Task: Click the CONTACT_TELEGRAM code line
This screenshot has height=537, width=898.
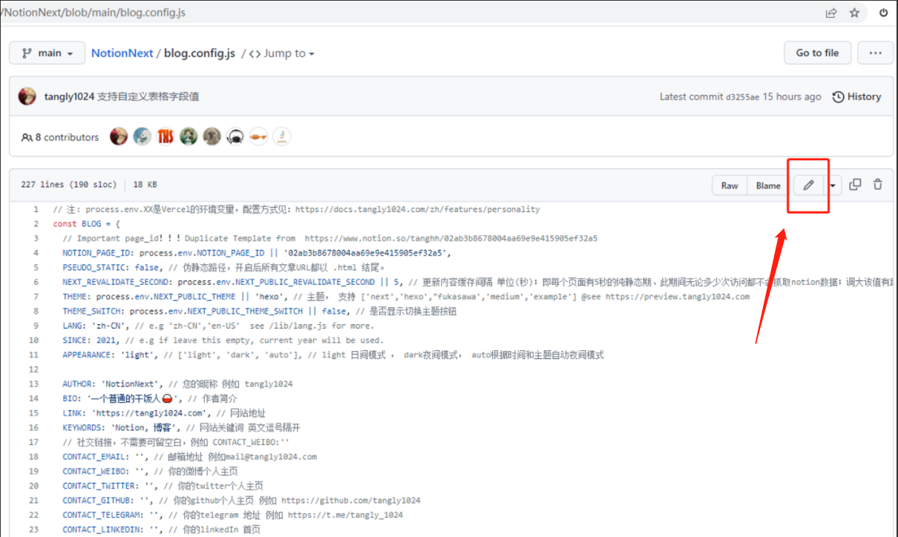Action: [233, 515]
